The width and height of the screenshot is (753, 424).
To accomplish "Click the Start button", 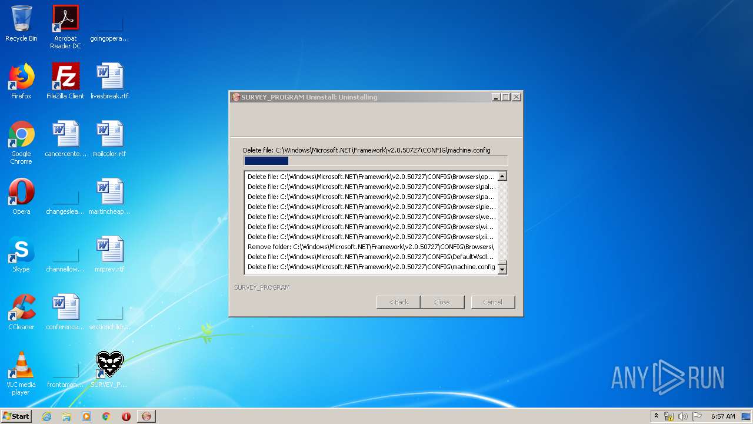I will point(16,416).
